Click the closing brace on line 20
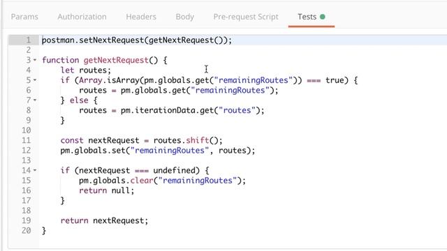This screenshot has height=251, width=447. click(x=44, y=231)
